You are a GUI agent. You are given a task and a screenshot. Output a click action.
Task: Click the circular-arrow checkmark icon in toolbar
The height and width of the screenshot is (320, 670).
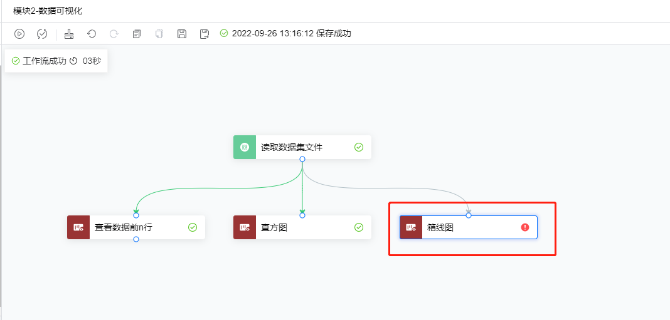point(42,34)
